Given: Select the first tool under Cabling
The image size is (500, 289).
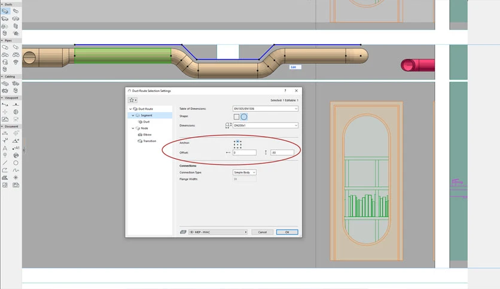Looking at the screenshot, I should tap(5, 84).
